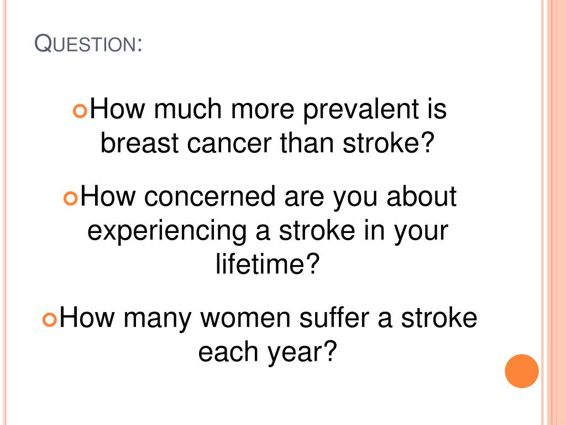Click the thin pink border on left edge
The image size is (566, 425).
click(4, 212)
